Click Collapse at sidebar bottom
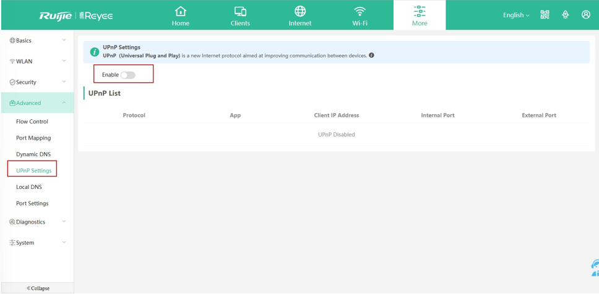Screen dimensions: 599x294 pos(38,288)
